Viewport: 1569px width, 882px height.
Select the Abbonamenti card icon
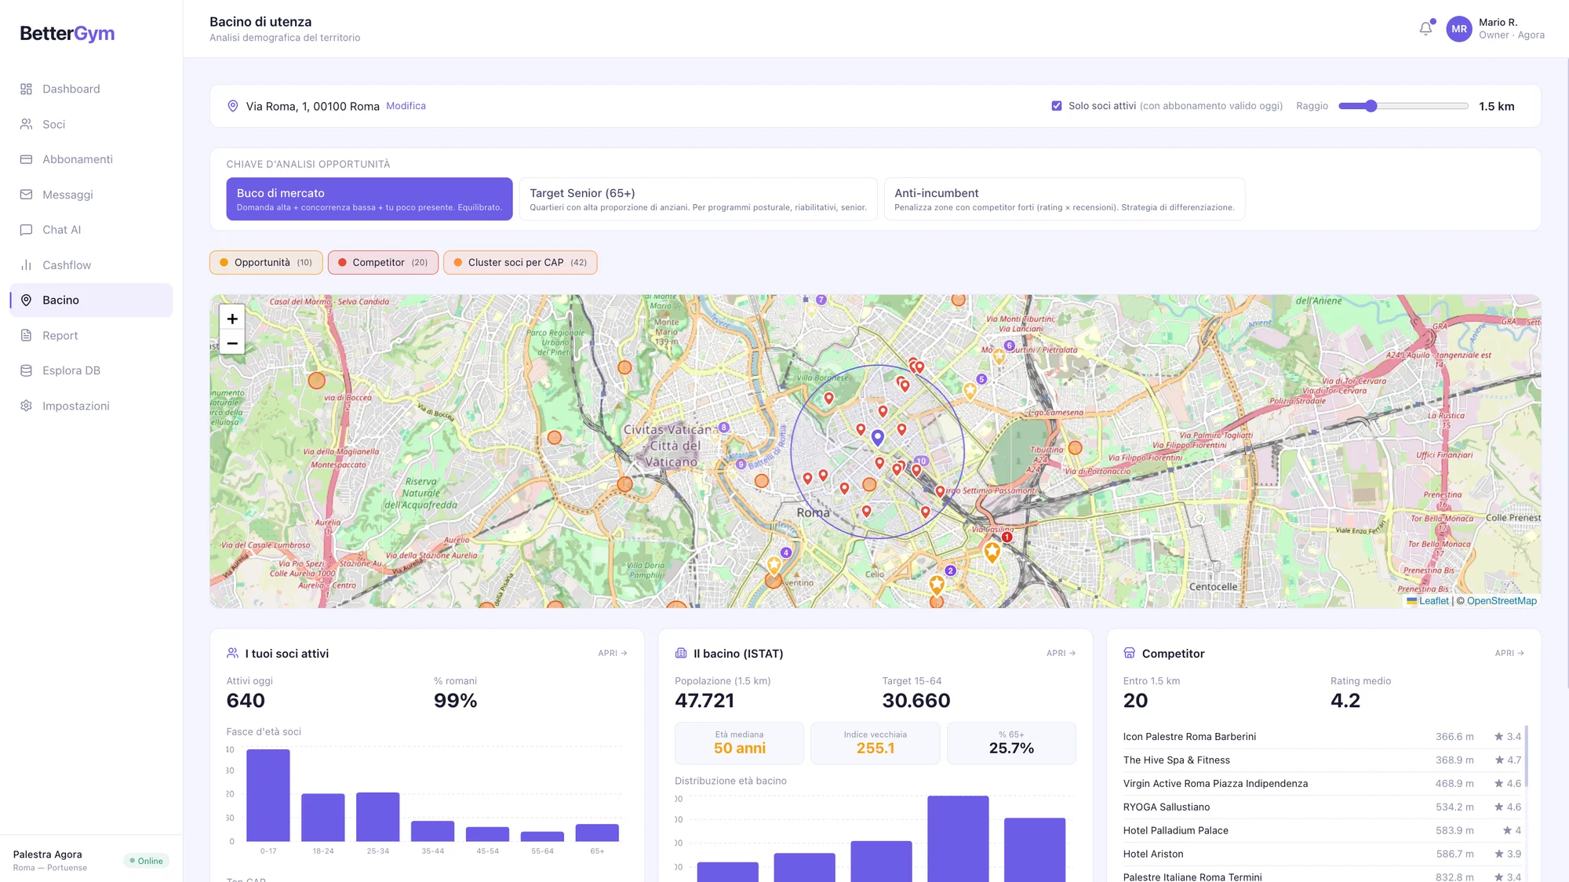coord(26,159)
